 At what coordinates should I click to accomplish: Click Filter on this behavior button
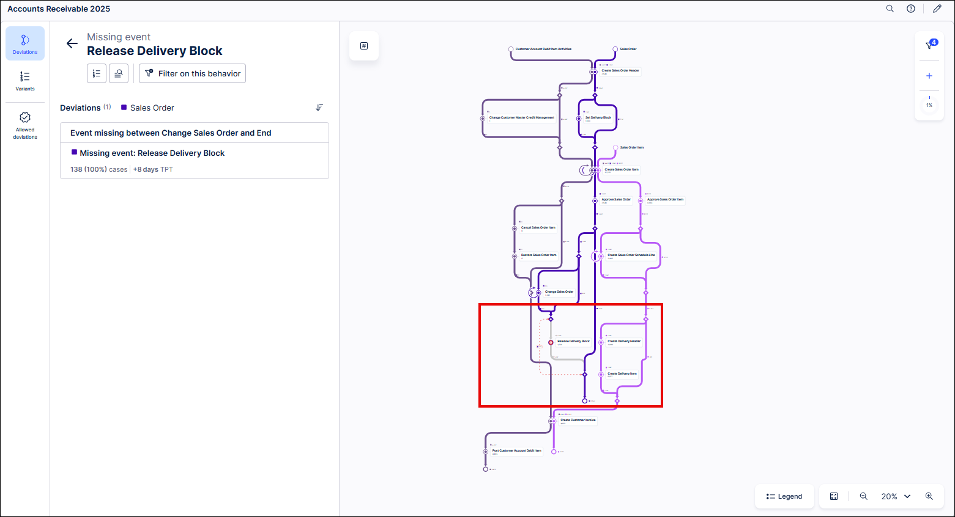pos(192,73)
